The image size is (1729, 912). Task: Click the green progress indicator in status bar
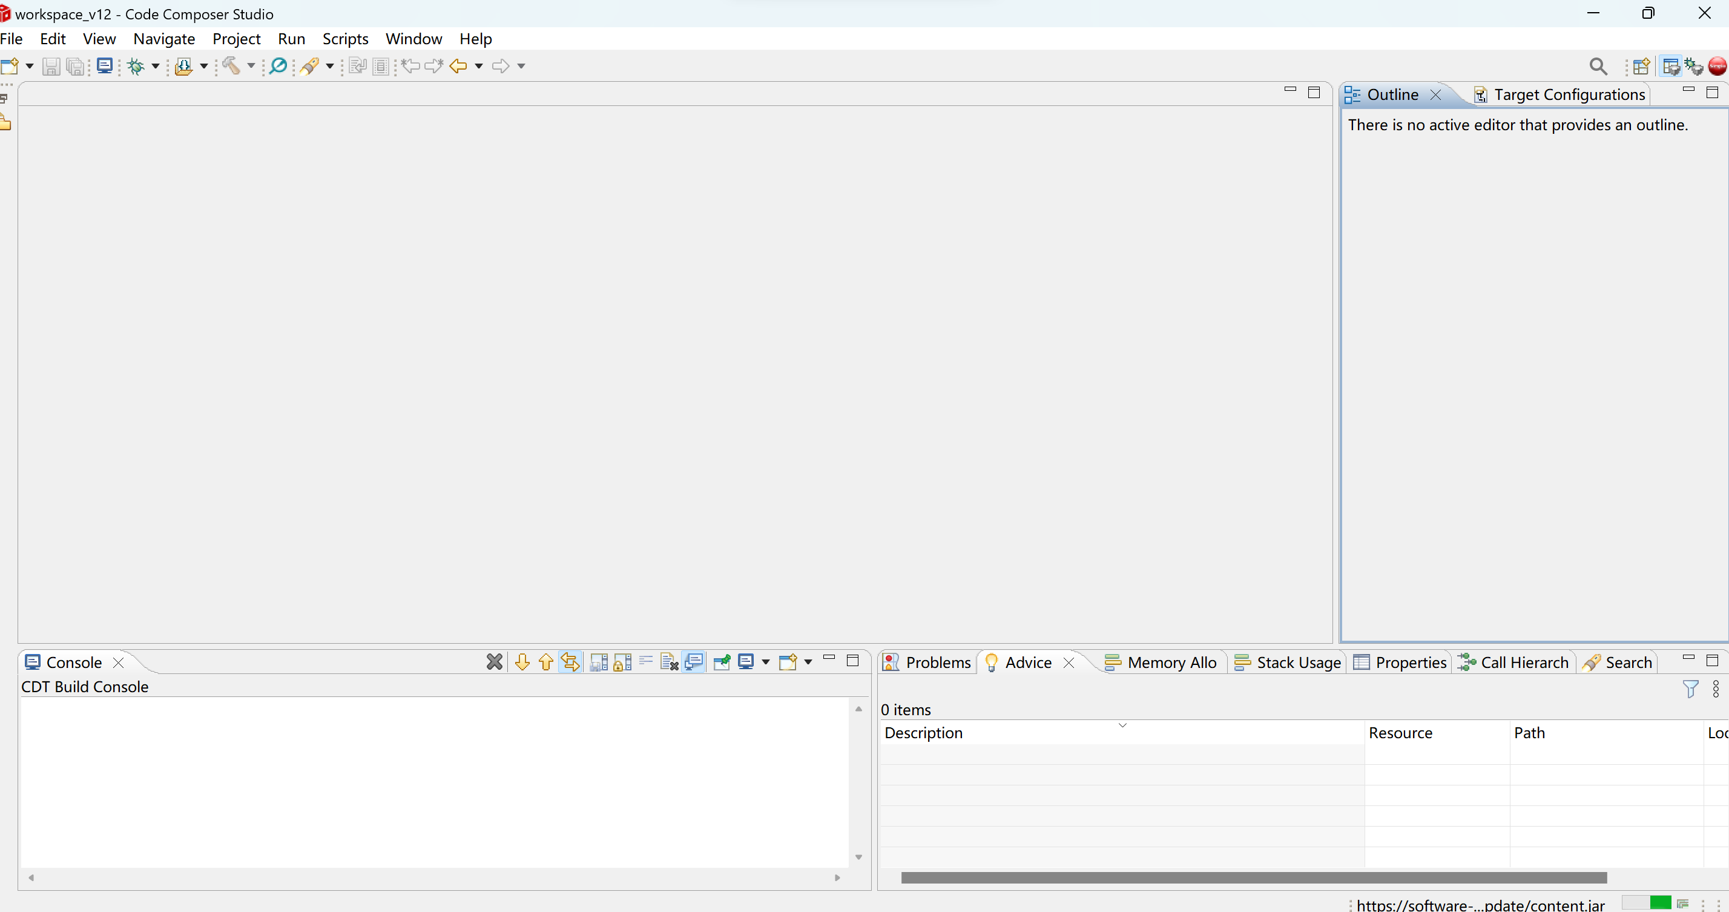(1660, 902)
